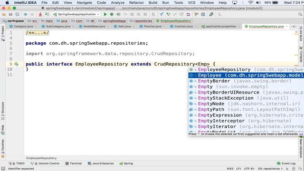
Task: Choose EmptyBorderUIResource suggestion
Action: [246, 93]
